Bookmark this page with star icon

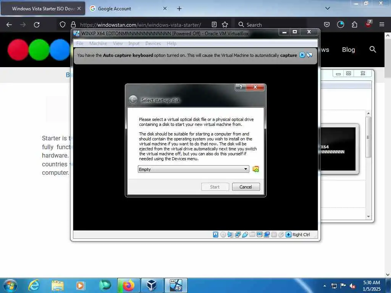pyautogui.click(x=225, y=24)
